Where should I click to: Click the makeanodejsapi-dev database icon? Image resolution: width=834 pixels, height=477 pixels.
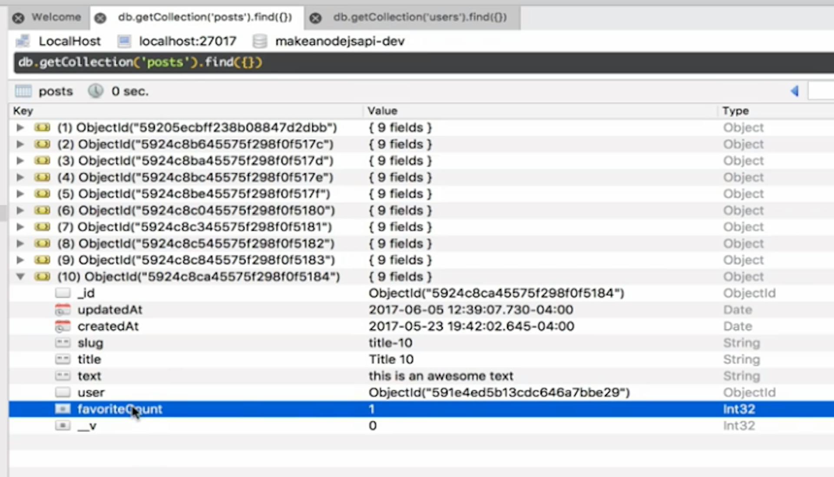coord(260,41)
